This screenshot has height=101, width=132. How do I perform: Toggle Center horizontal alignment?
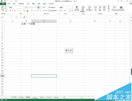coord(39,11)
